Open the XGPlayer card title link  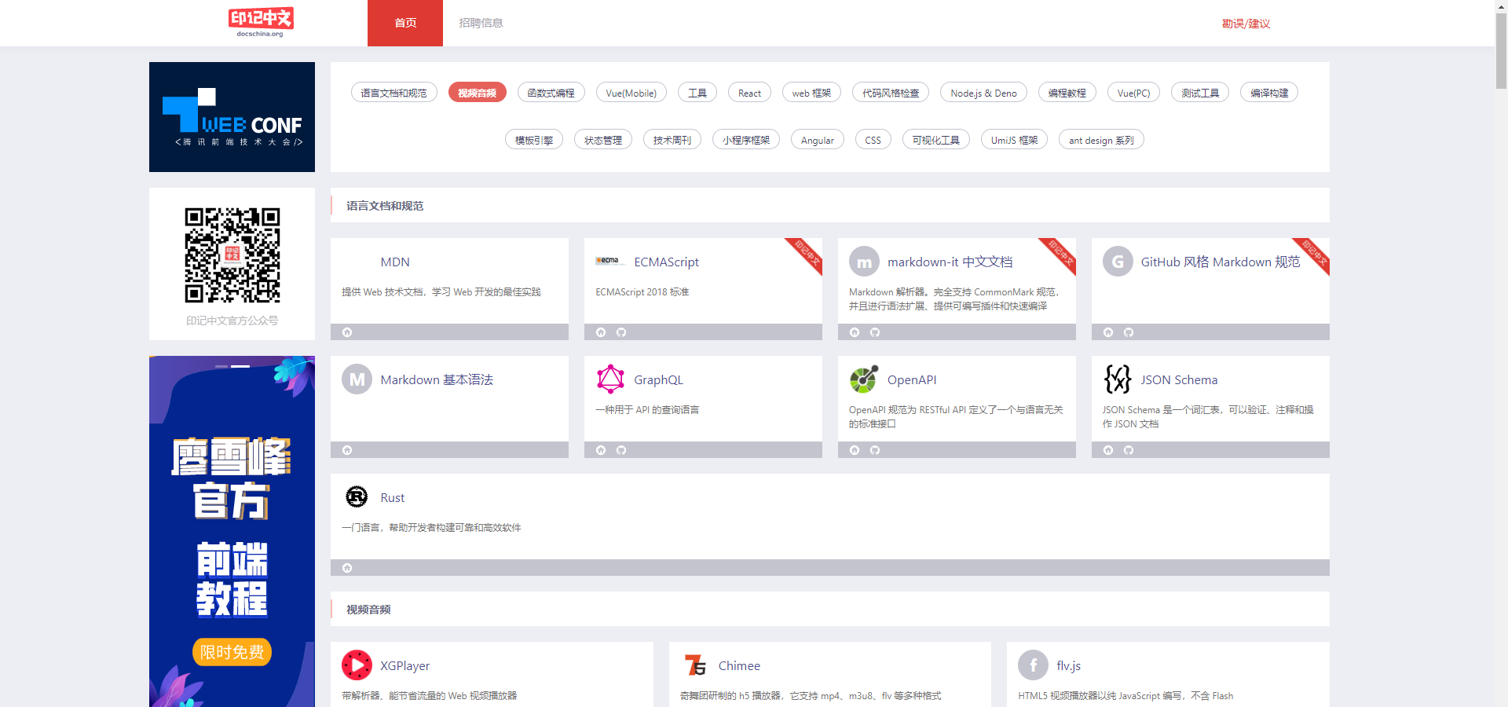tap(404, 665)
